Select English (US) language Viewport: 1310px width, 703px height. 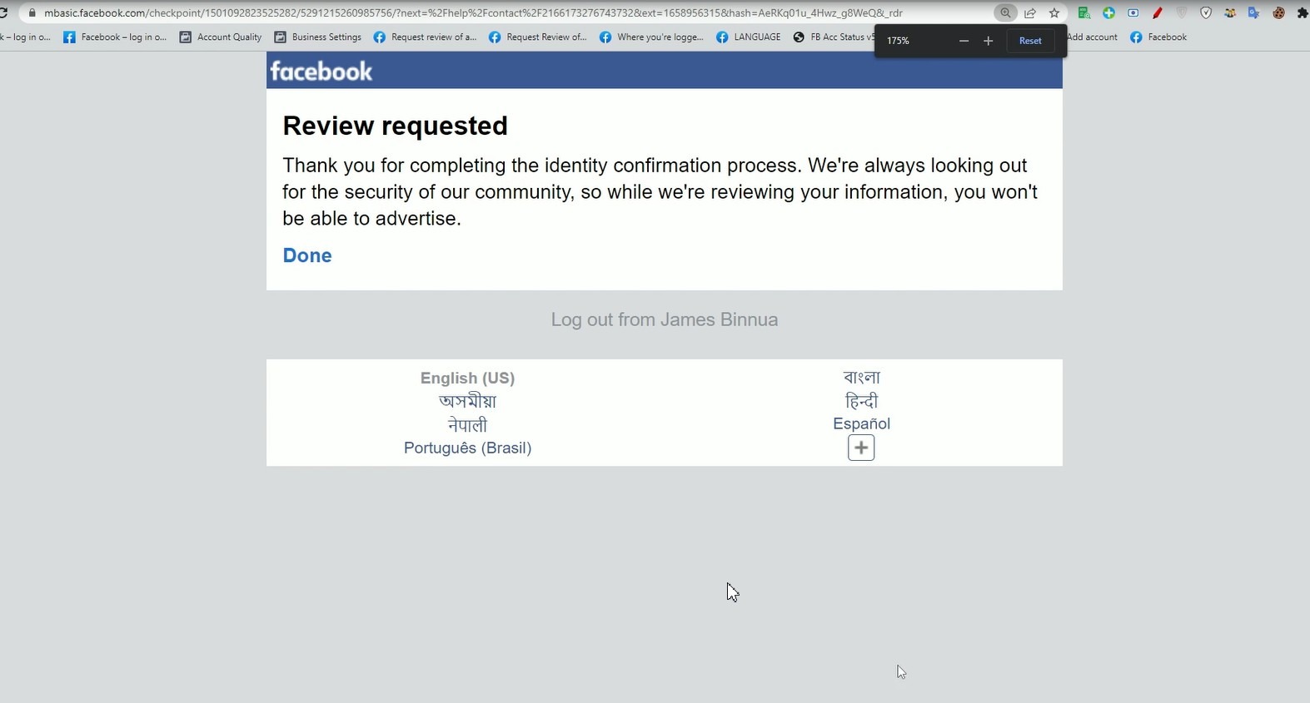click(x=467, y=378)
